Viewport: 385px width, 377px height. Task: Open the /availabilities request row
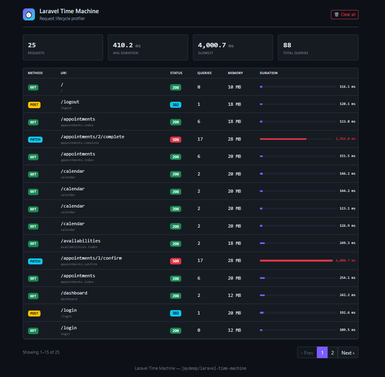(x=190, y=243)
